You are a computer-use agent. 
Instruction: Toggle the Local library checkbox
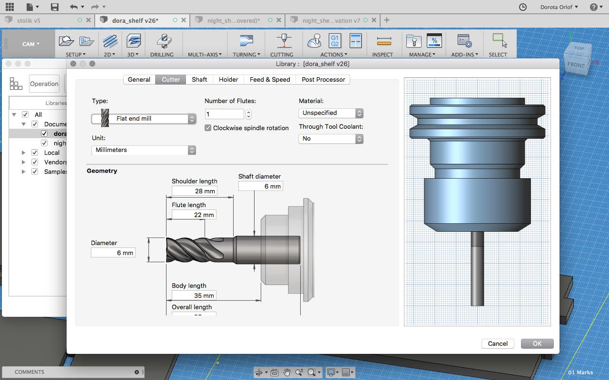point(35,152)
